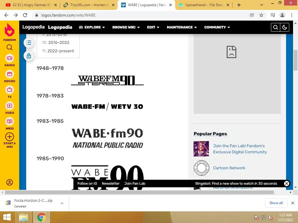Image resolution: width=298 pixels, height=223 pixels.
Task: Toggle dark mode moon icon
Action: [x=285, y=27]
